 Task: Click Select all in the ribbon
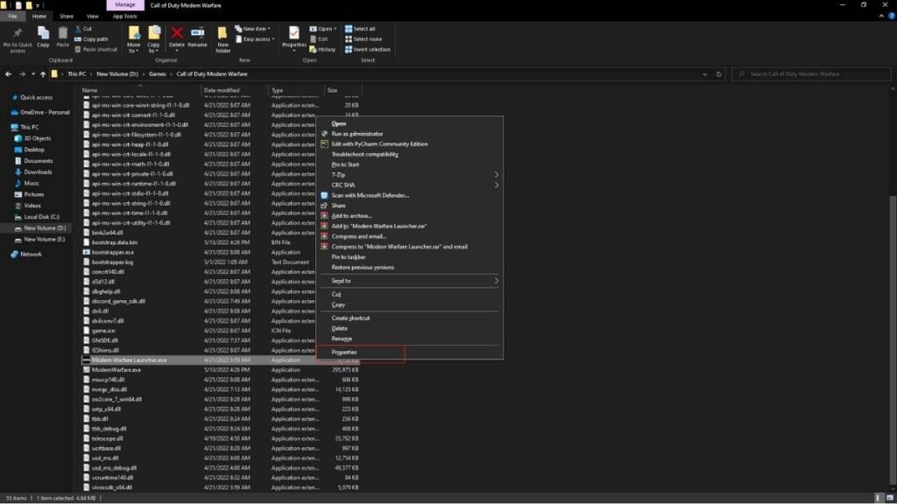(360, 29)
